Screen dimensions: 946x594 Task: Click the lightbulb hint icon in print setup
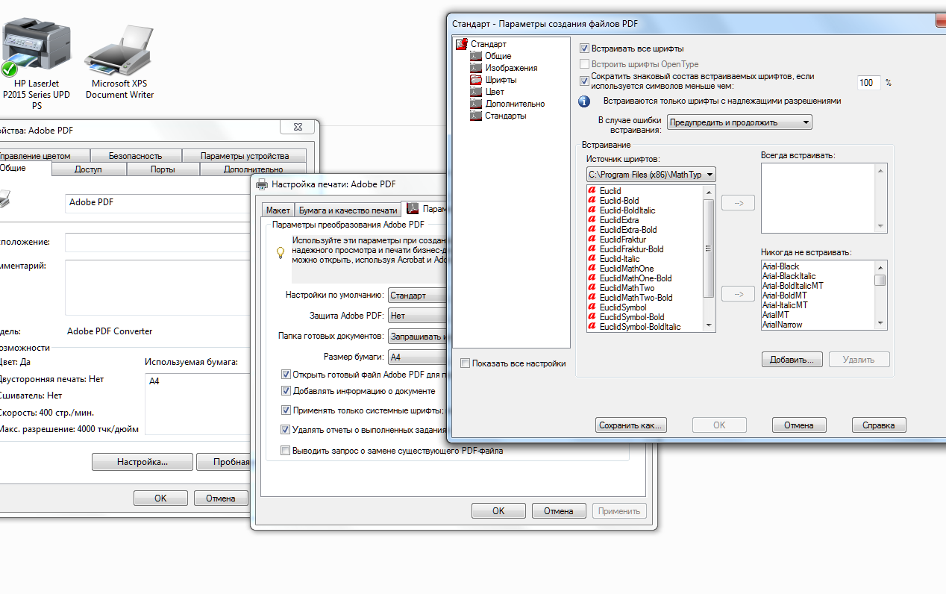click(281, 253)
